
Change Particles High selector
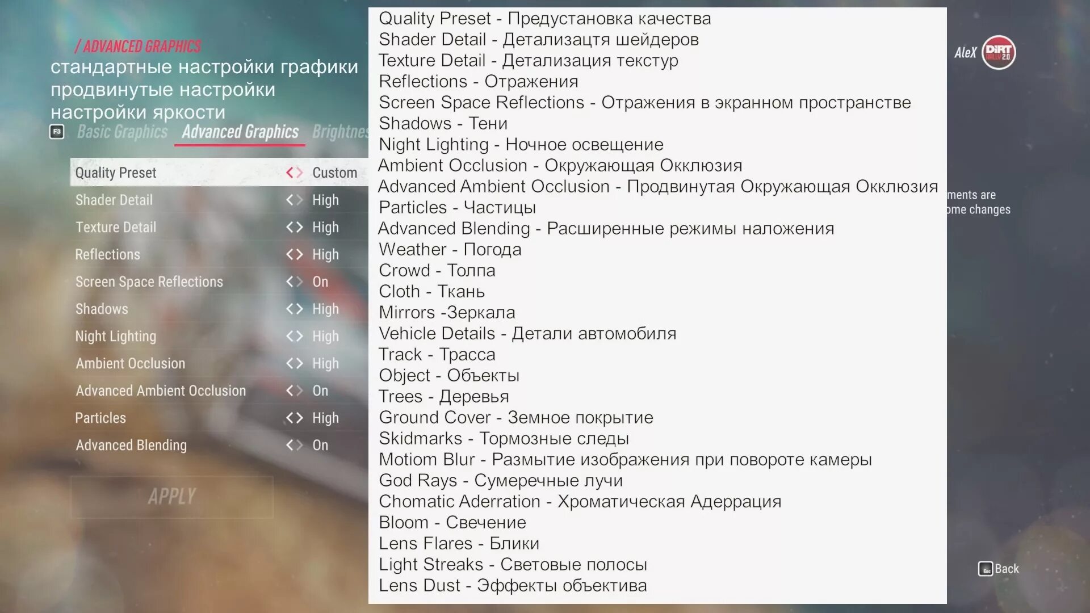[x=325, y=418]
